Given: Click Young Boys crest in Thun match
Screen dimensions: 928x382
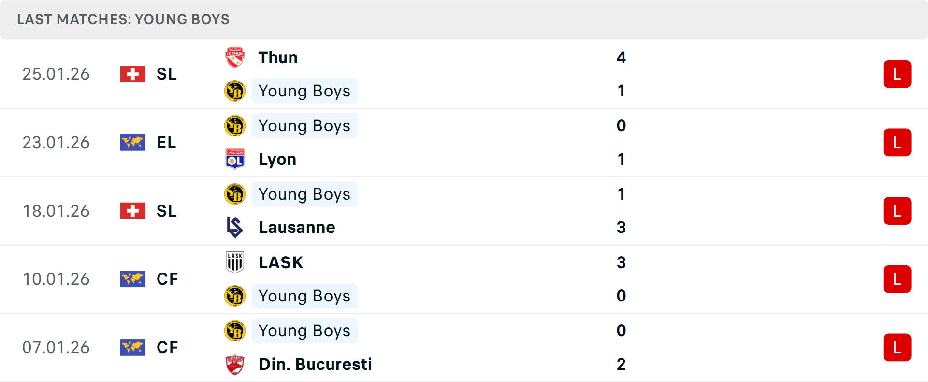Looking at the screenshot, I should pos(235,91).
